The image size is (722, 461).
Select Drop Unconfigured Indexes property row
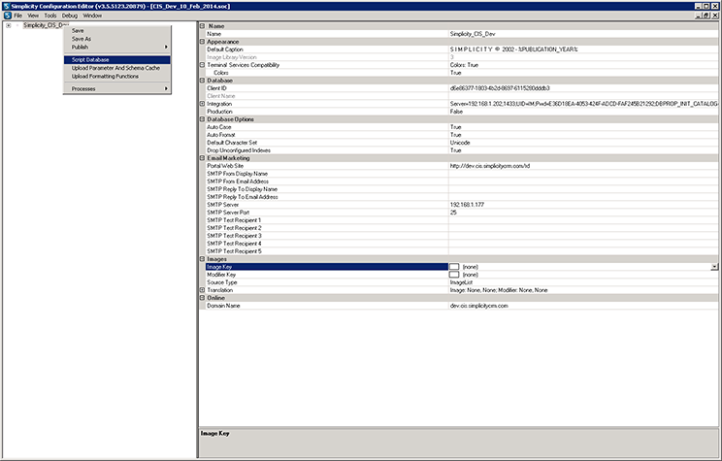click(462, 150)
